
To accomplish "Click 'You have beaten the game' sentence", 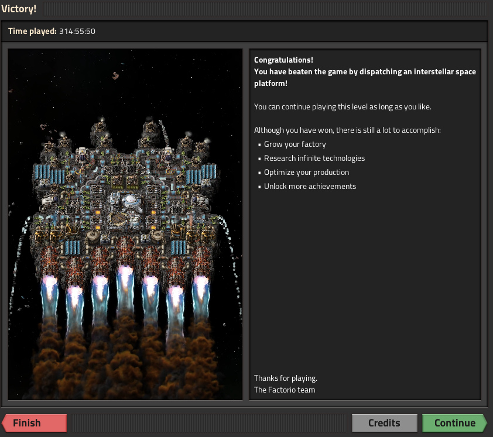I will 365,77.
